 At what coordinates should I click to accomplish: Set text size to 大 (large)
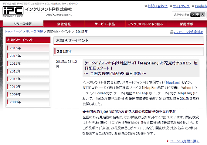[203, 14]
